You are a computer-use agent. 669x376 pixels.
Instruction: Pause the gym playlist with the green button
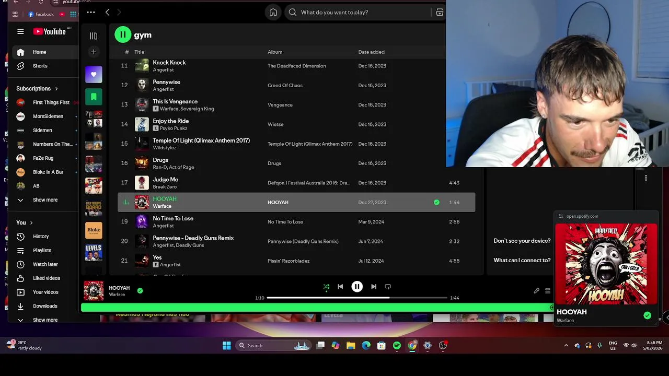click(x=123, y=35)
